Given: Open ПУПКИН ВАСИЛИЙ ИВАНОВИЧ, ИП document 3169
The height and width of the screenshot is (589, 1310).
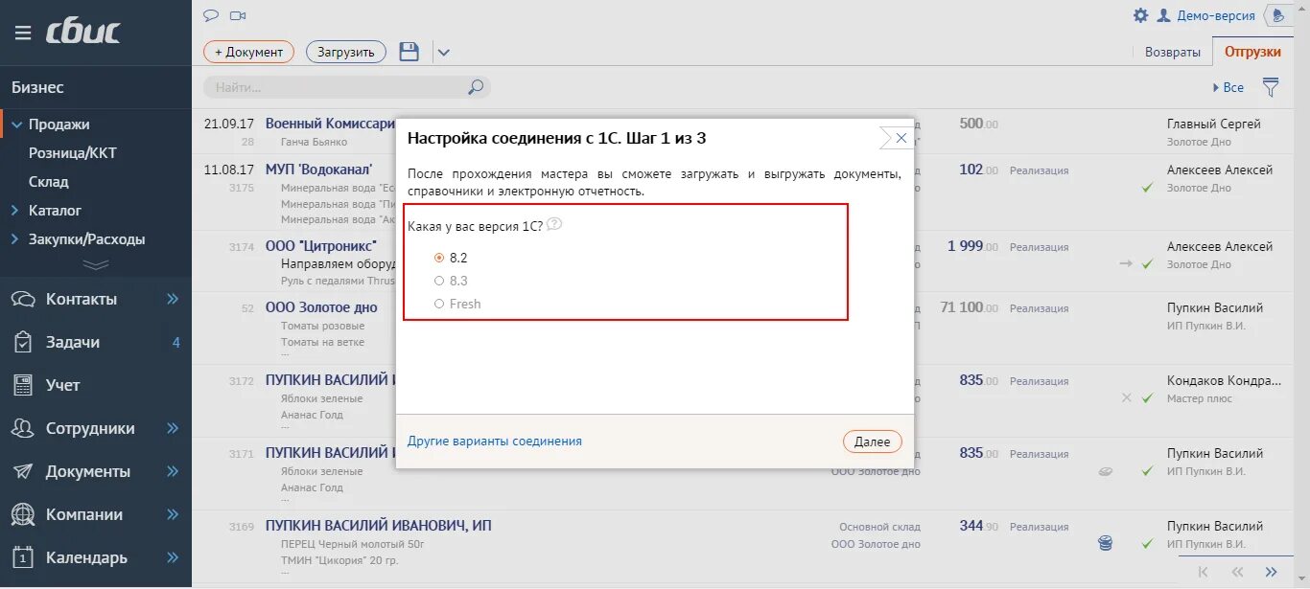Looking at the screenshot, I should pos(379,526).
